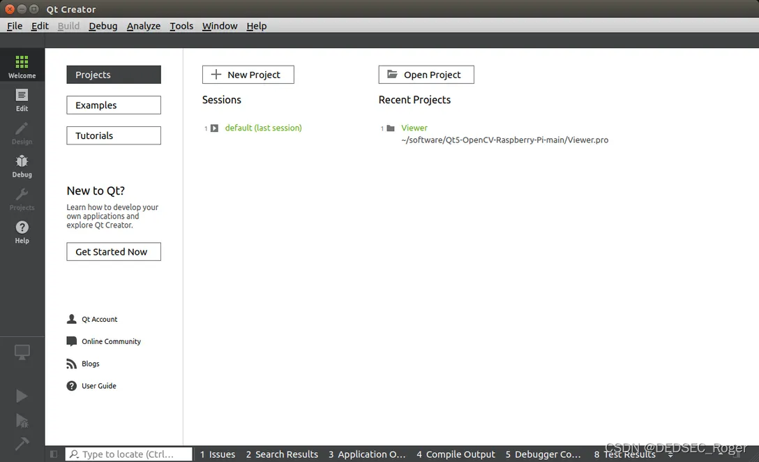Show the Test Results pane
The height and width of the screenshot is (462, 759).
[x=624, y=454]
